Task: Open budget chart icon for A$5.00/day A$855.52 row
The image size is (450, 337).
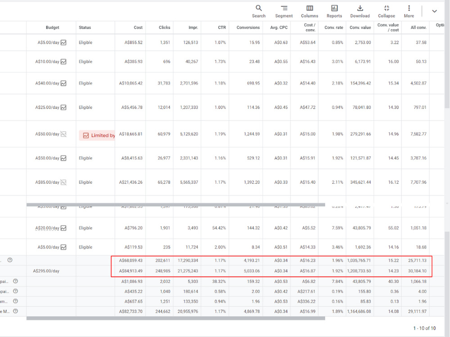Action: coord(63,42)
